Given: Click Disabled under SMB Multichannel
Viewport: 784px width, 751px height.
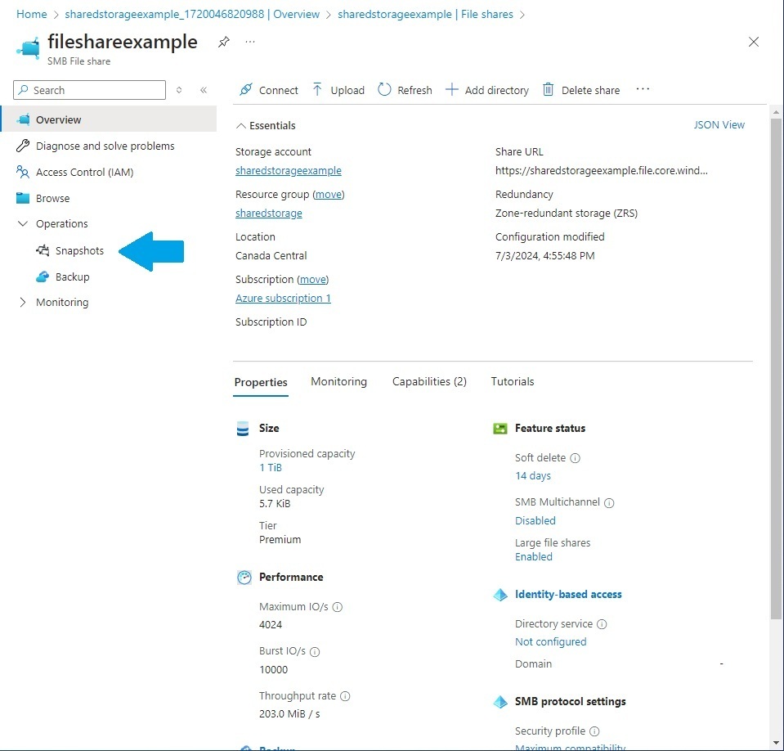Looking at the screenshot, I should click(x=535, y=520).
